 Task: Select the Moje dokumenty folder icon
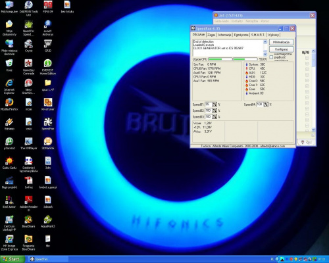9,28
